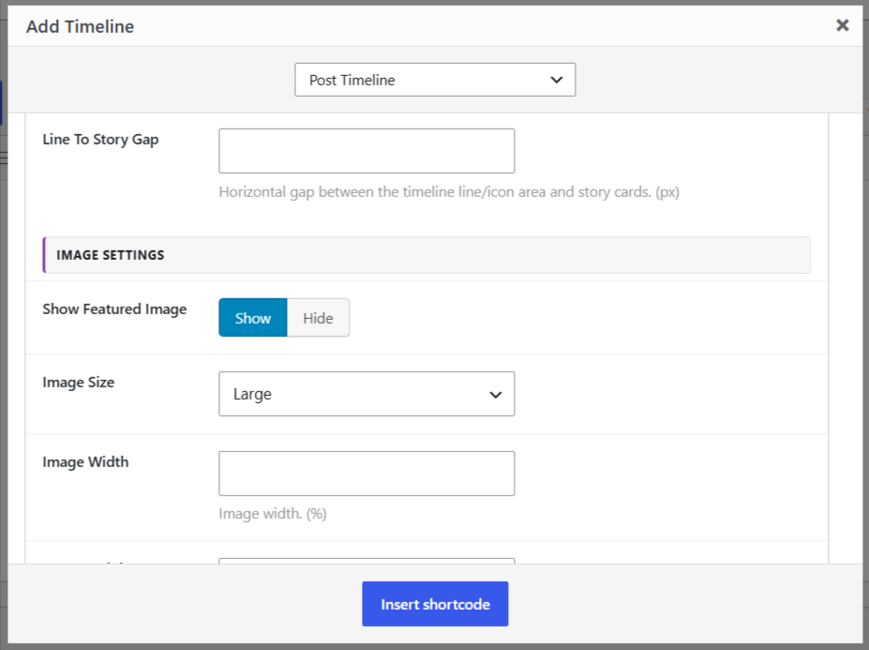The width and height of the screenshot is (869, 650).
Task: Select Hide for Featured Image
Action: click(318, 318)
